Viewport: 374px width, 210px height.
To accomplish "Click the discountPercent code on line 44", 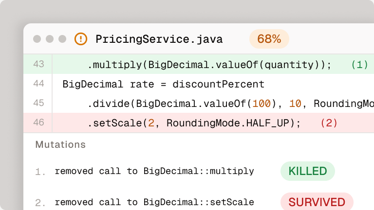I will tap(218, 84).
